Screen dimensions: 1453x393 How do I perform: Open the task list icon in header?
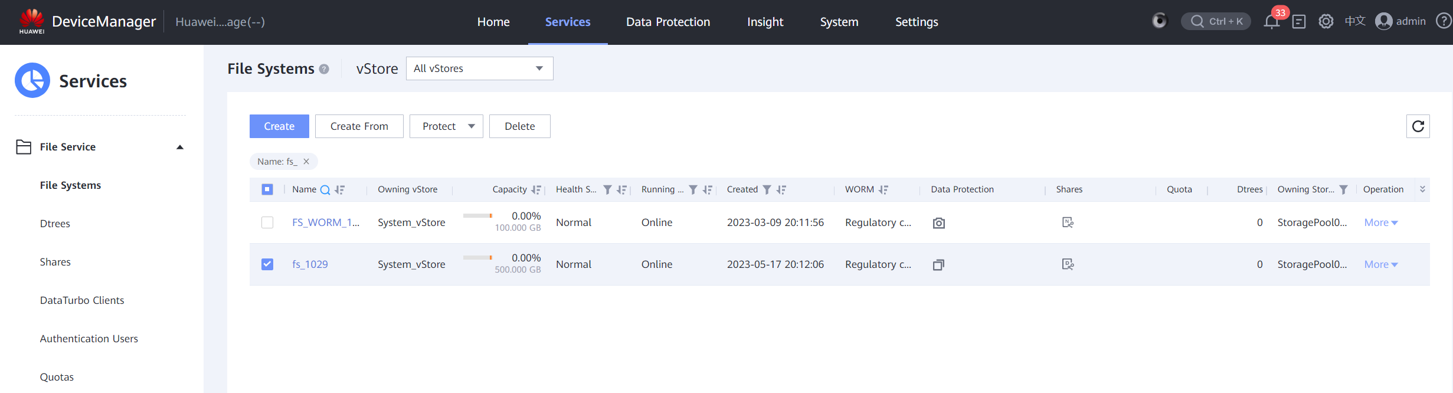point(1298,22)
